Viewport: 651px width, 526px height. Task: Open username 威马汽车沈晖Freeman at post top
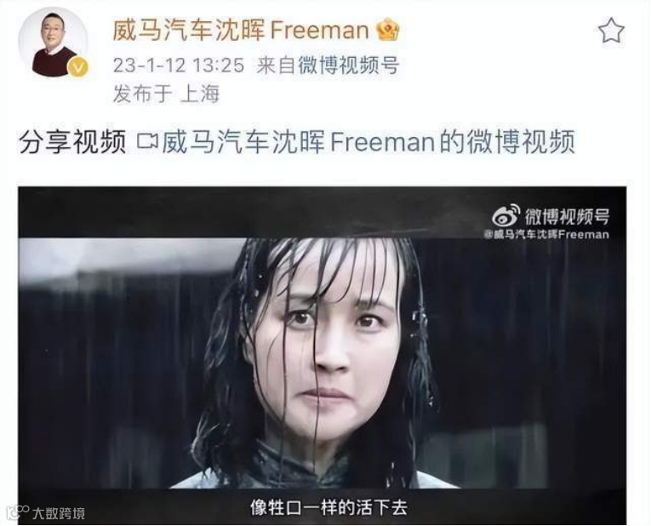(241, 31)
